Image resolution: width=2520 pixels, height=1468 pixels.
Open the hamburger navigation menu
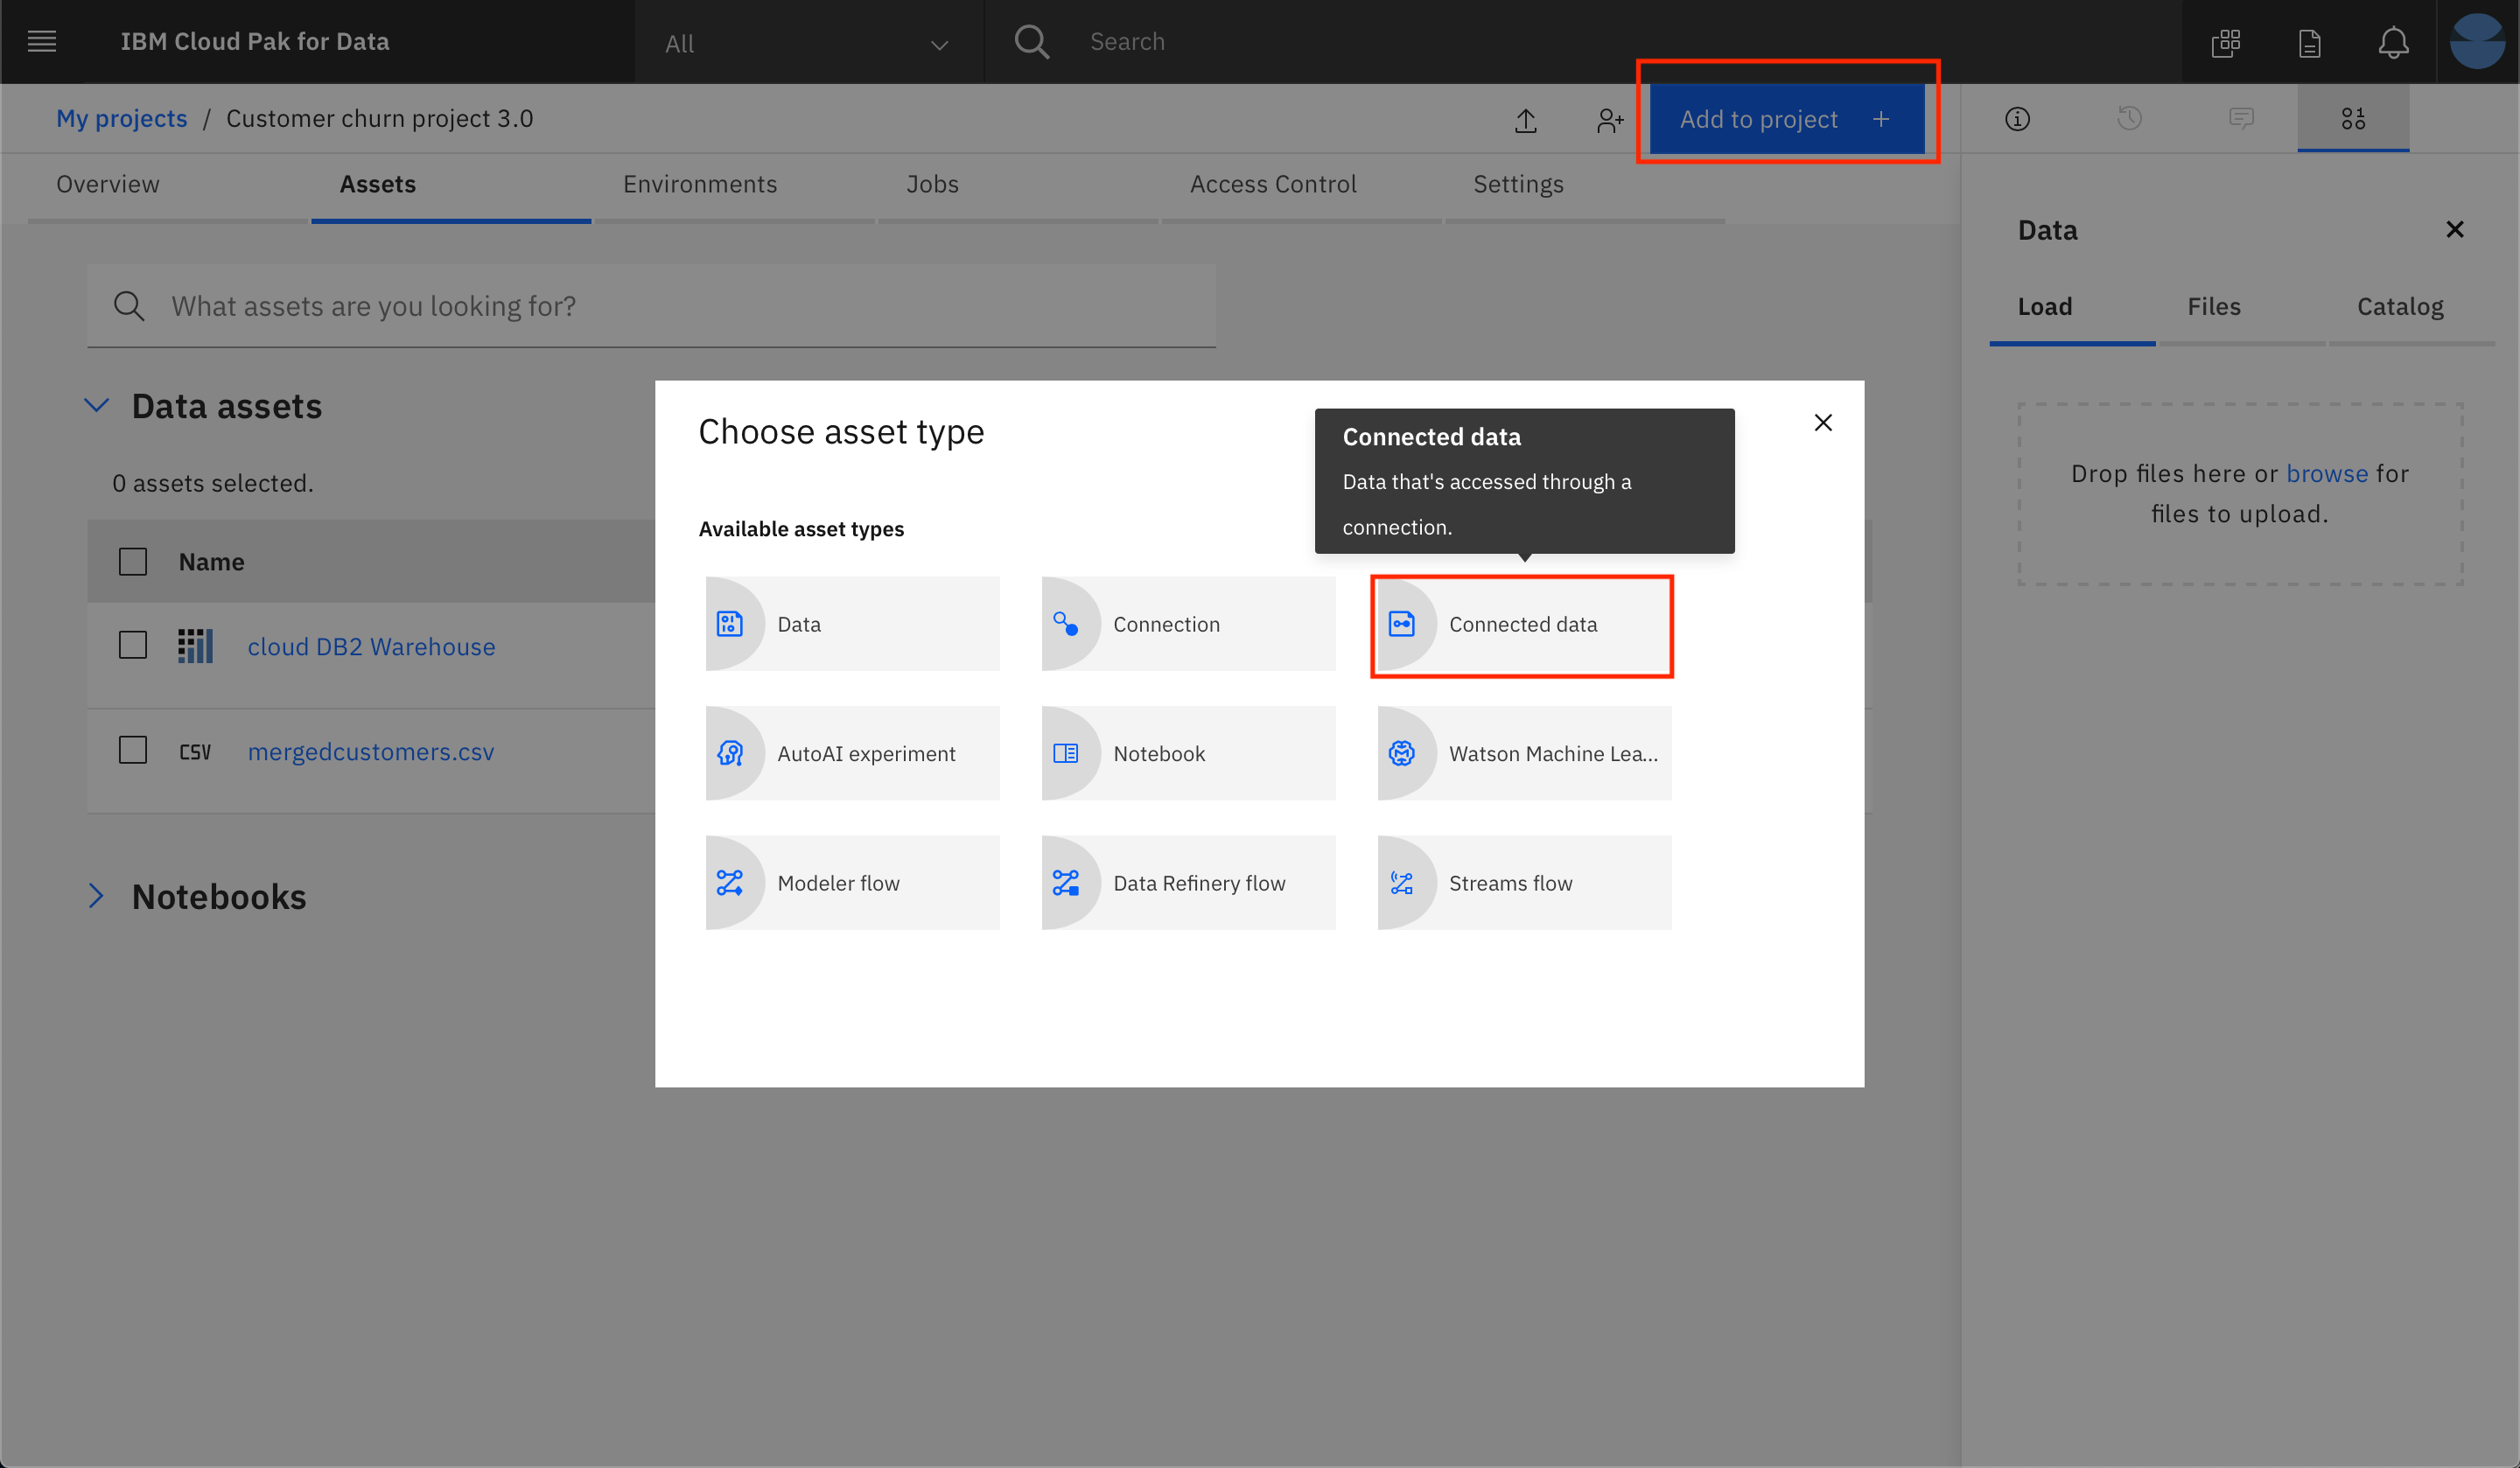click(41, 41)
